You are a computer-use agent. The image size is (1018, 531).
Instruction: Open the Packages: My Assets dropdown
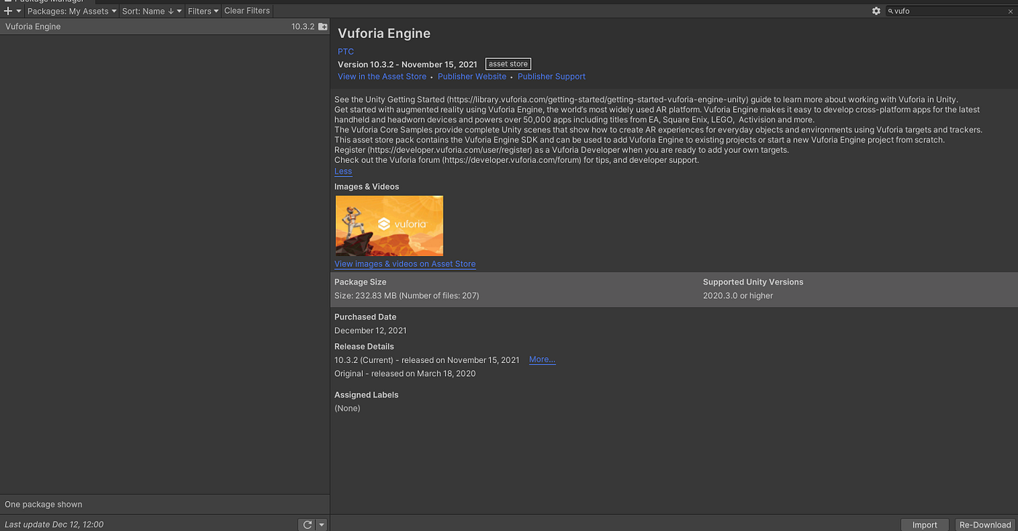(x=72, y=11)
